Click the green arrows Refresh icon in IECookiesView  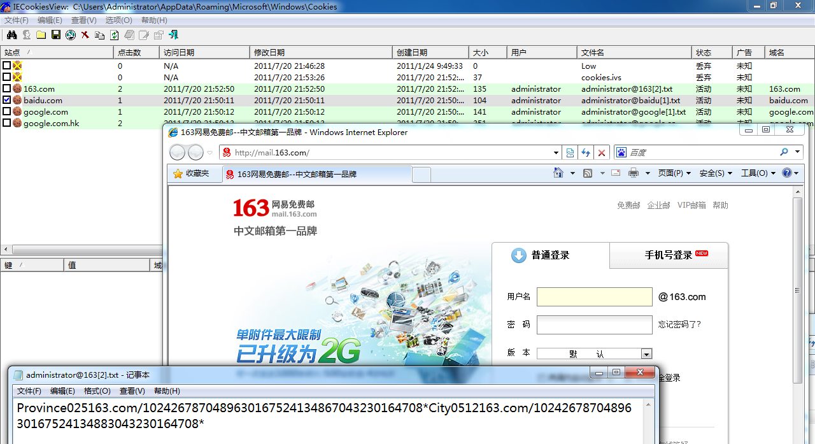[x=115, y=34]
